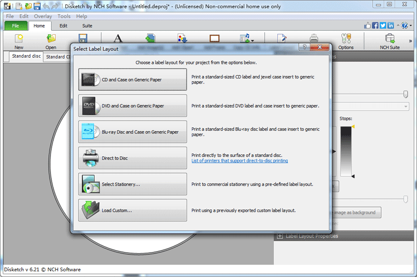Click the dialog's question mark help button
The image size is (417, 277).
point(304,47)
